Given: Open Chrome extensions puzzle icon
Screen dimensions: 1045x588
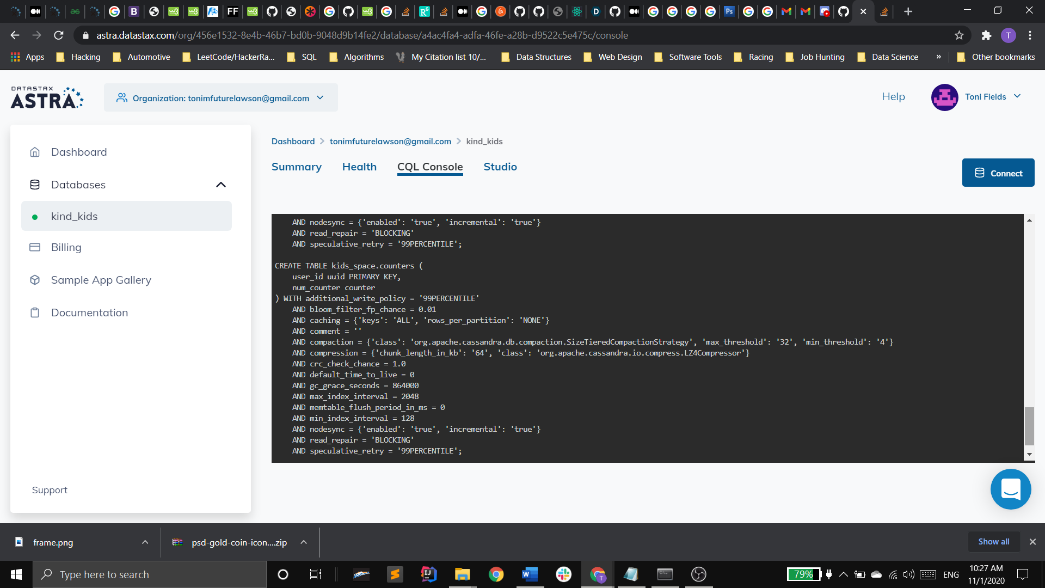Looking at the screenshot, I should [986, 35].
